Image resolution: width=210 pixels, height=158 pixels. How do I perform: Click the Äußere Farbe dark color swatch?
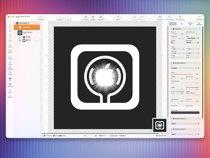point(185,113)
